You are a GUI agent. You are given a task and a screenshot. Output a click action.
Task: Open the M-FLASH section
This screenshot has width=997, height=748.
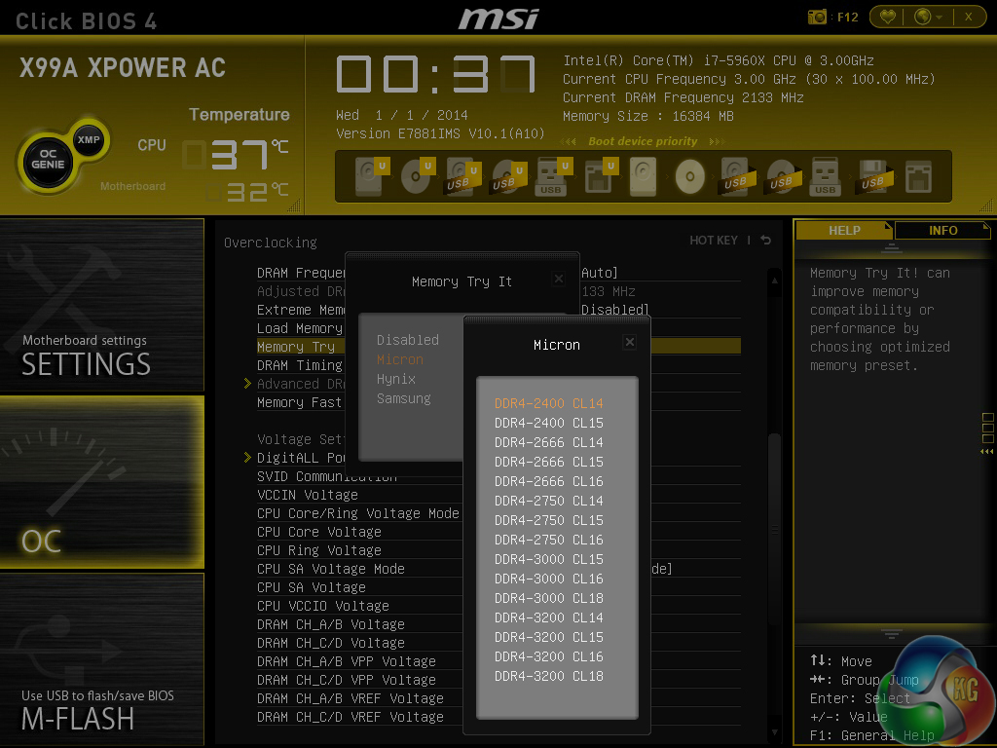[101, 659]
